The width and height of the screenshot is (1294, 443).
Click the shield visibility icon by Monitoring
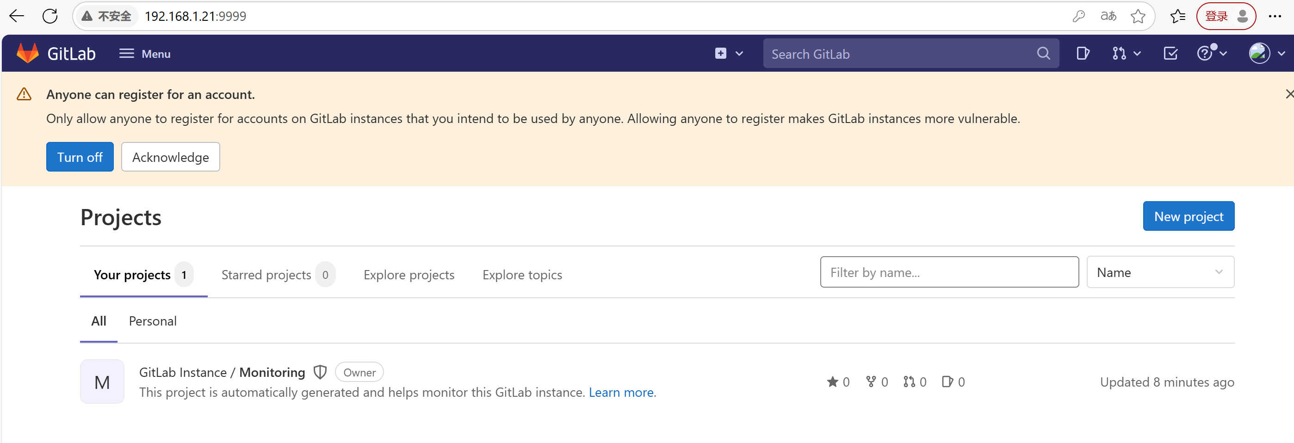(320, 373)
